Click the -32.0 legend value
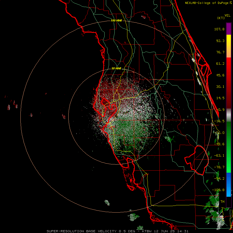 (x=219, y=133)
